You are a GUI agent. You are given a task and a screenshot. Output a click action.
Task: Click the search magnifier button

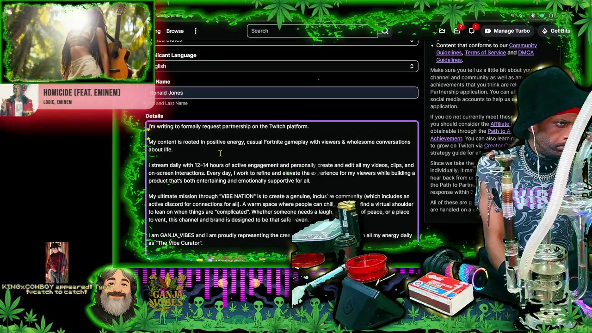pyautogui.click(x=385, y=31)
